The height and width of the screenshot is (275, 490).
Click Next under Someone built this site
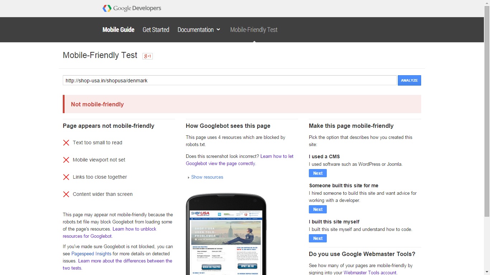pos(318,209)
